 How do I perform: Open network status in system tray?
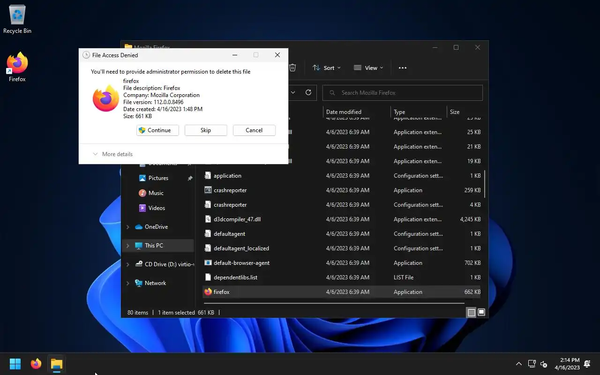click(x=532, y=364)
